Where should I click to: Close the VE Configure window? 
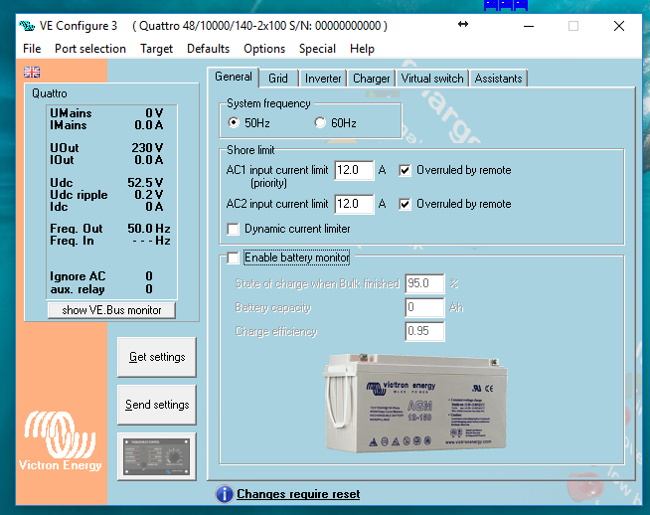tap(619, 26)
